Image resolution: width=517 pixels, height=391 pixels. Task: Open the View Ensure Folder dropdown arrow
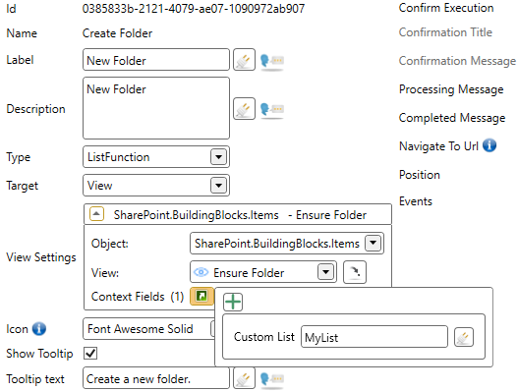click(325, 272)
